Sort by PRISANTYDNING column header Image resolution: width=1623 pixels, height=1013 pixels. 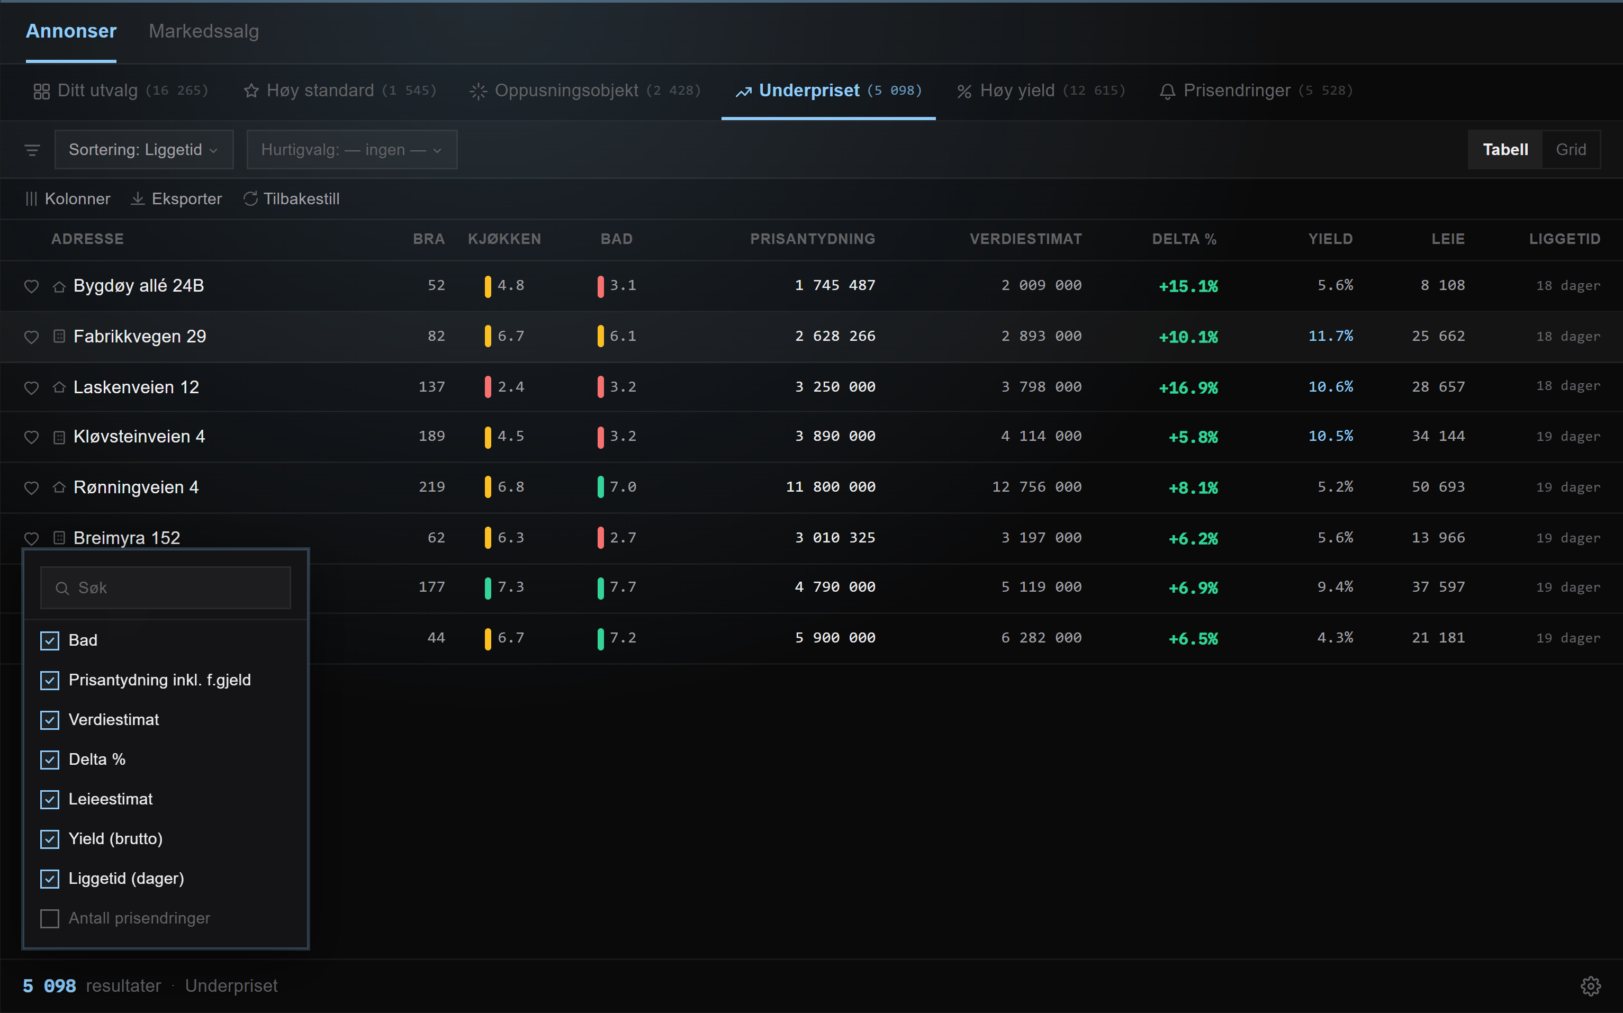pyautogui.click(x=812, y=239)
